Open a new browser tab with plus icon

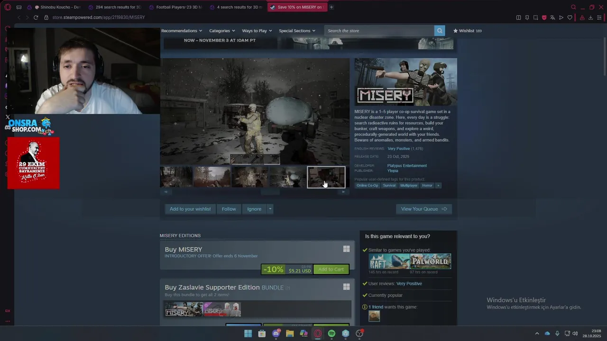(331, 7)
